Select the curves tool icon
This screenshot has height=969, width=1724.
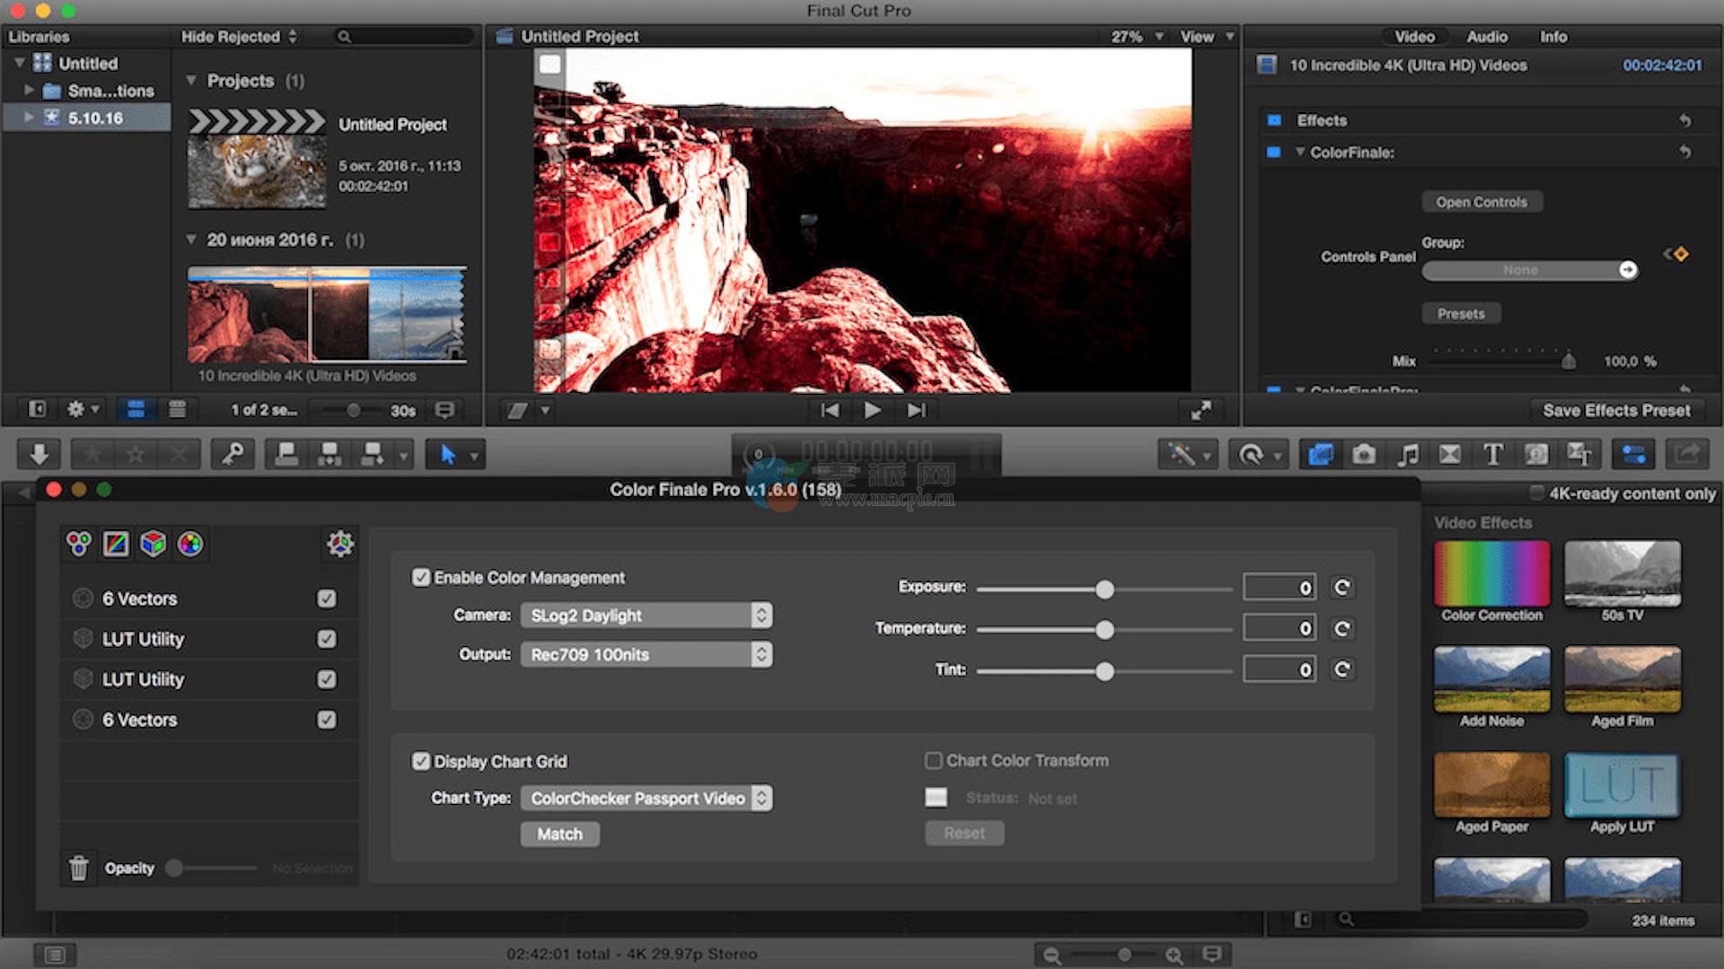coord(116,544)
